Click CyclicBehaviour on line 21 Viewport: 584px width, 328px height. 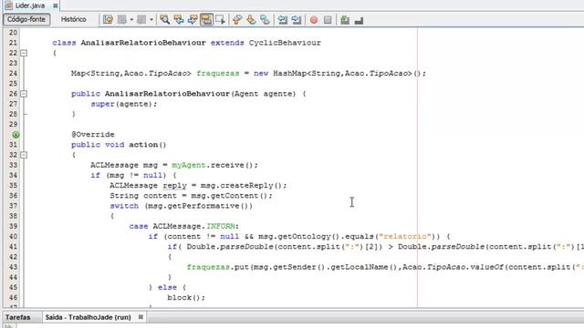coord(285,43)
